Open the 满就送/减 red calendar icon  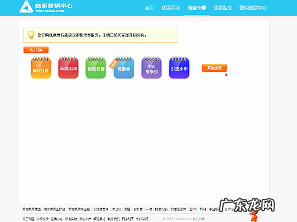pyautogui.click(x=68, y=68)
